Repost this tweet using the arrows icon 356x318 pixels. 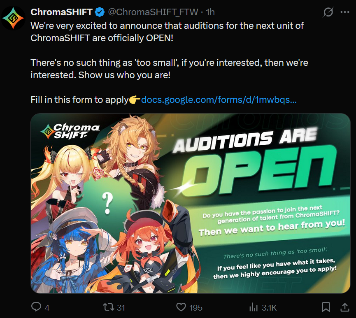(x=109, y=307)
